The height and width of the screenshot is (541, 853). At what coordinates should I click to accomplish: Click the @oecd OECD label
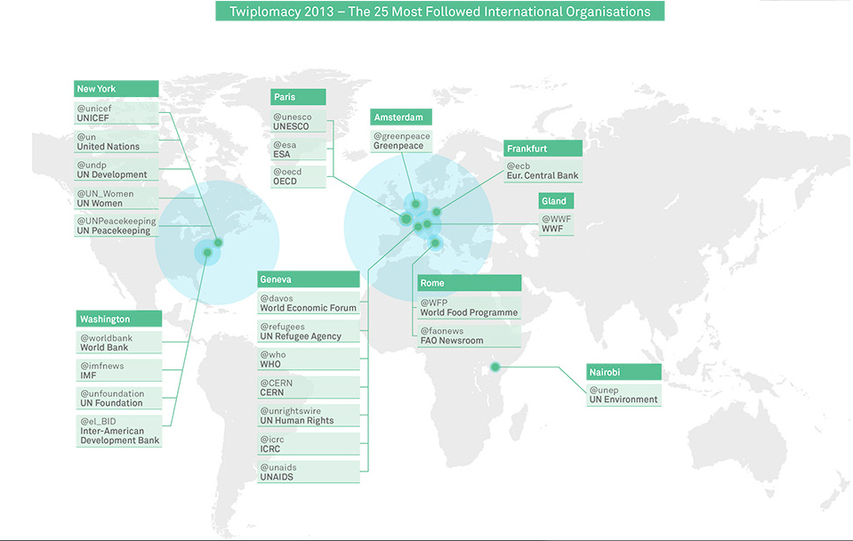(298, 176)
